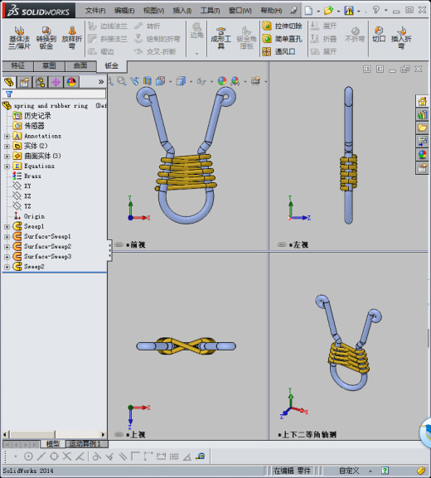This screenshot has width=431, height=478.
Task: Open Edit Appearance color sphere in view toolbar
Action: click(x=222, y=81)
